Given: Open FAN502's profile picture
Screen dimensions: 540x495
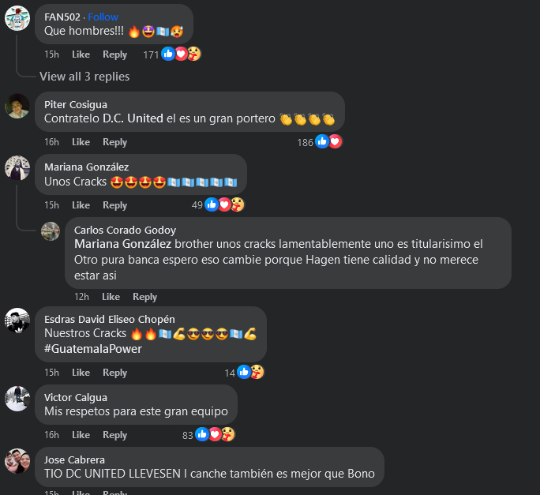Looking at the screenshot, I should point(17,18).
